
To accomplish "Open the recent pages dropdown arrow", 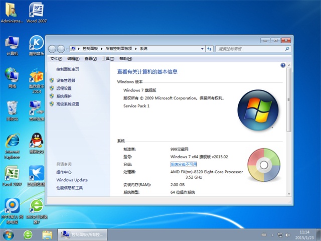I will pyautogui.click(x=67, y=49).
